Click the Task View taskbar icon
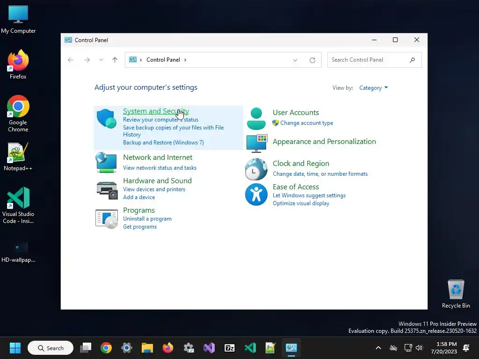479x359 pixels. pyautogui.click(x=86, y=348)
